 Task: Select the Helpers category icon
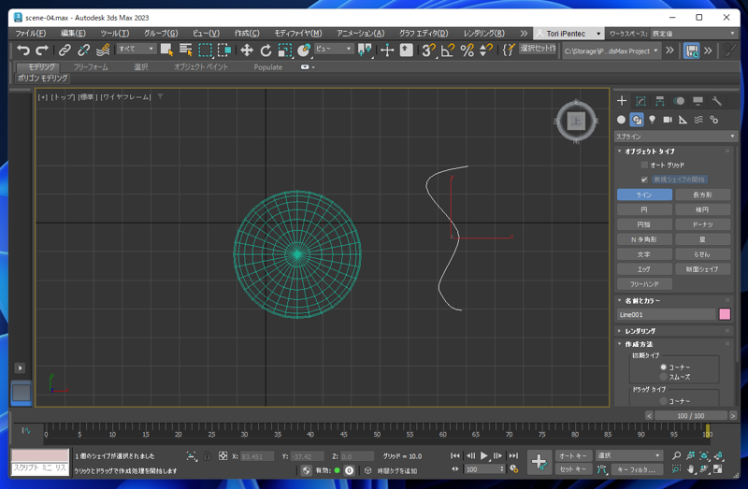pos(683,120)
